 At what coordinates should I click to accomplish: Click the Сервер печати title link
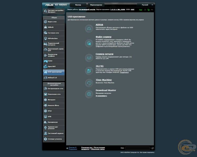tap(104, 54)
